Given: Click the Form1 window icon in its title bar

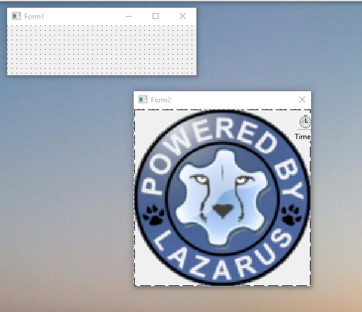Looking at the screenshot, I should tap(16, 16).
